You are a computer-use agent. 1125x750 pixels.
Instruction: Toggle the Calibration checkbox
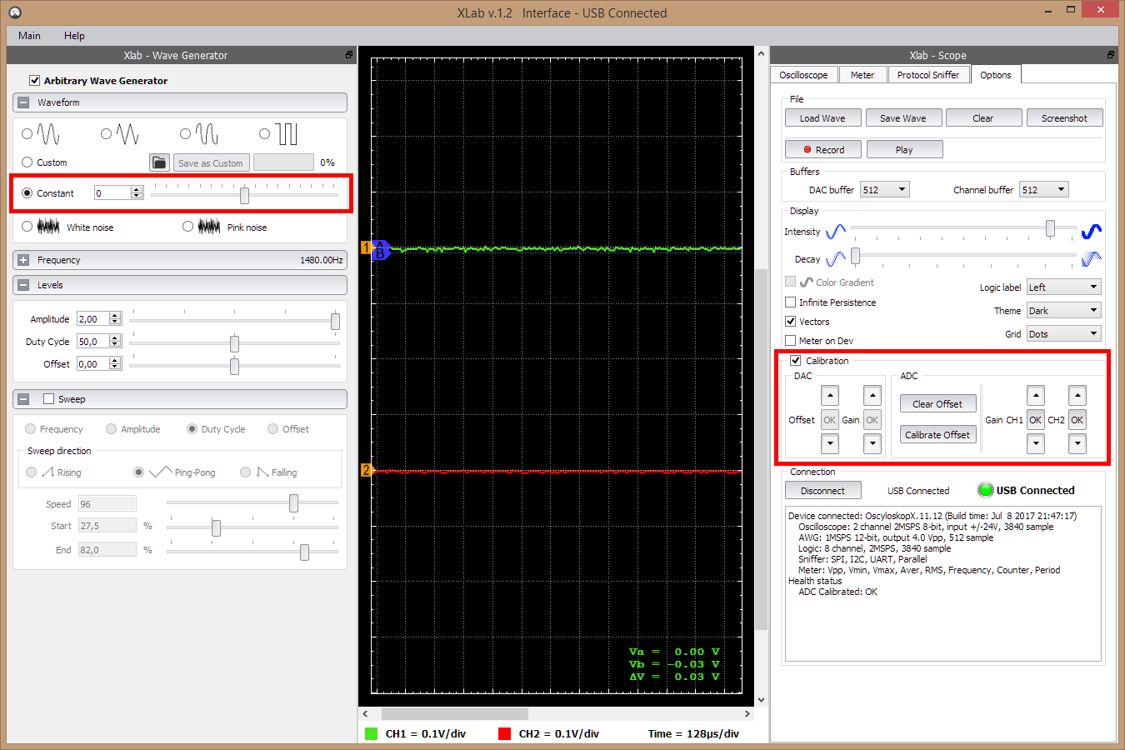[796, 361]
